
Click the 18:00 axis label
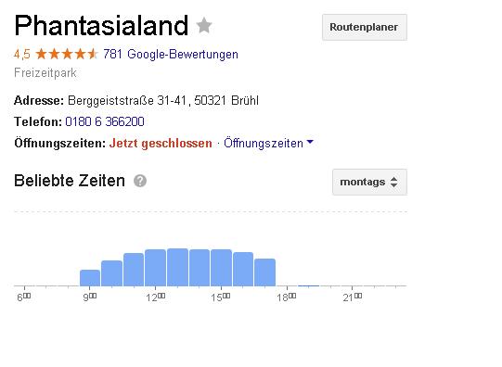tap(286, 297)
